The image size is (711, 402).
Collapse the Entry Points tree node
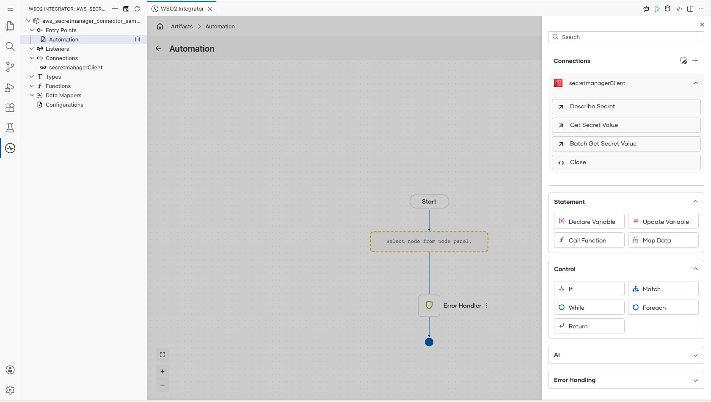32,30
